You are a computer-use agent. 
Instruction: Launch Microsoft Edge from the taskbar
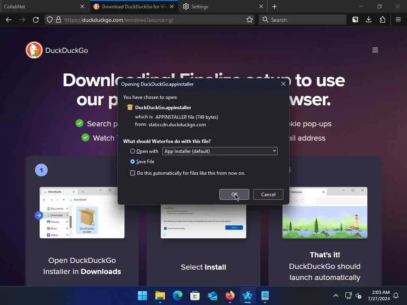point(178,295)
